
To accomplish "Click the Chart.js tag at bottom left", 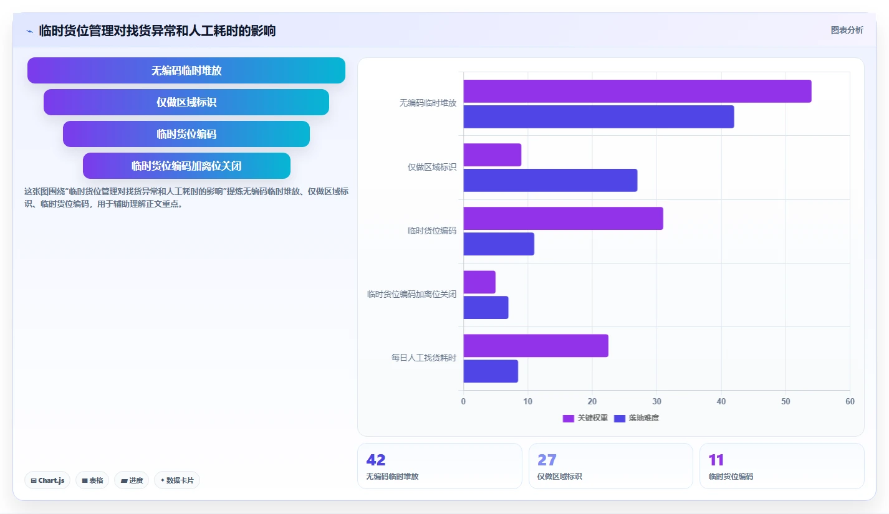I will pyautogui.click(x=47, y=480).
